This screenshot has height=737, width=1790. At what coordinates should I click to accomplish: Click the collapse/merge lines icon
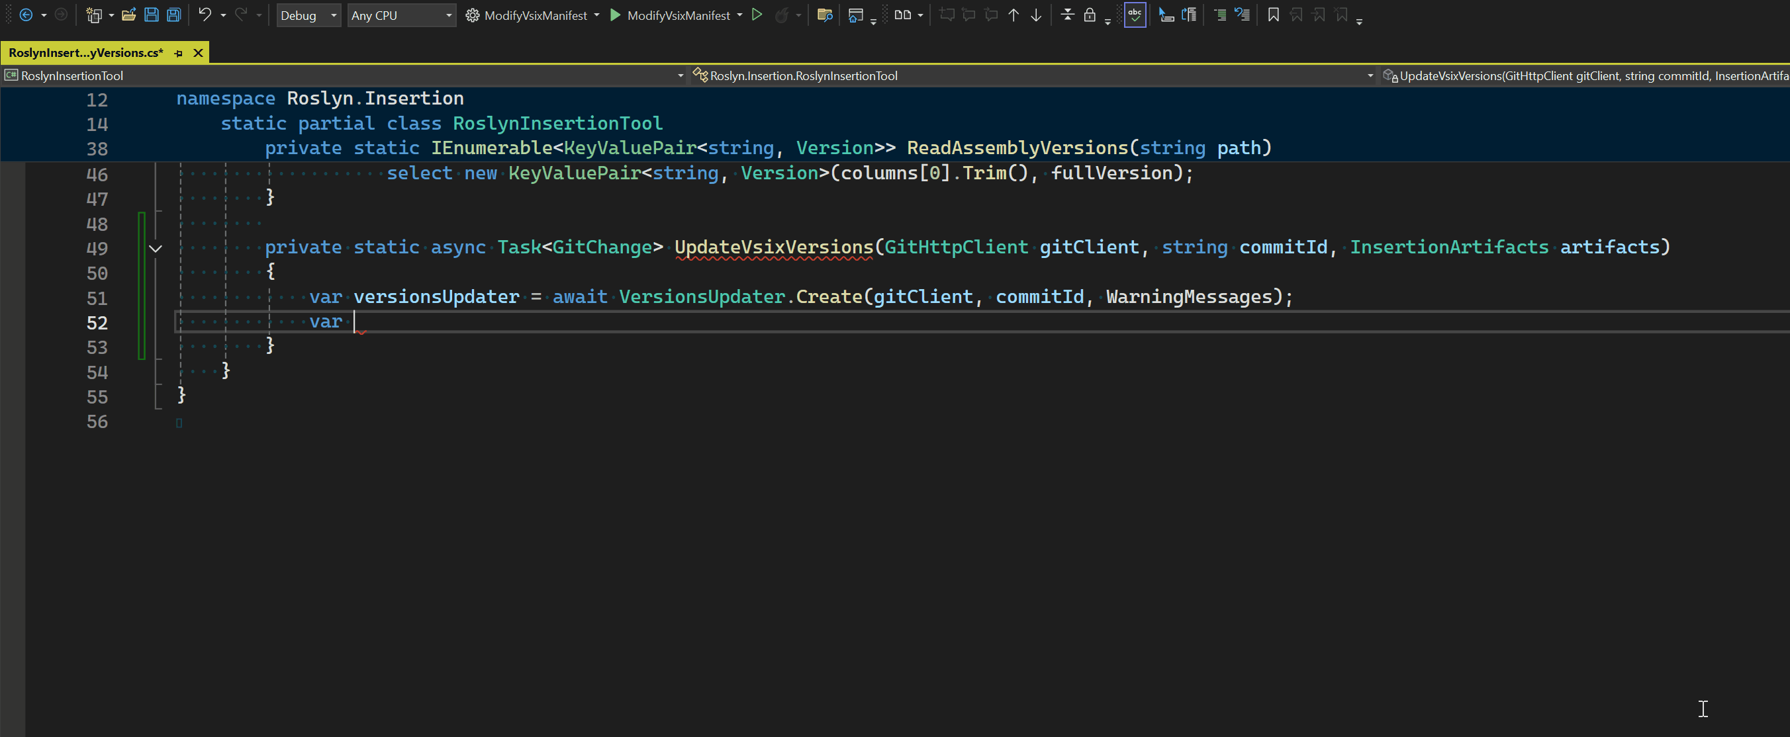pyautogui.click(x=1068, y=15)
